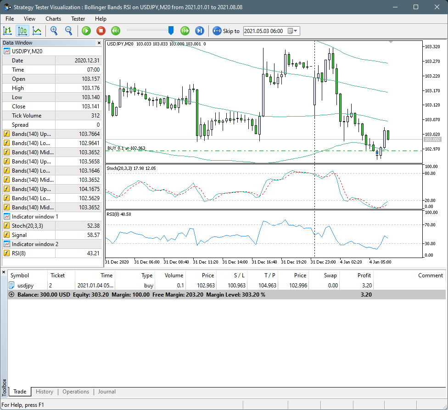448x410 pixels.
Task: Zoom in on the price chart
Action: (54, 31)
